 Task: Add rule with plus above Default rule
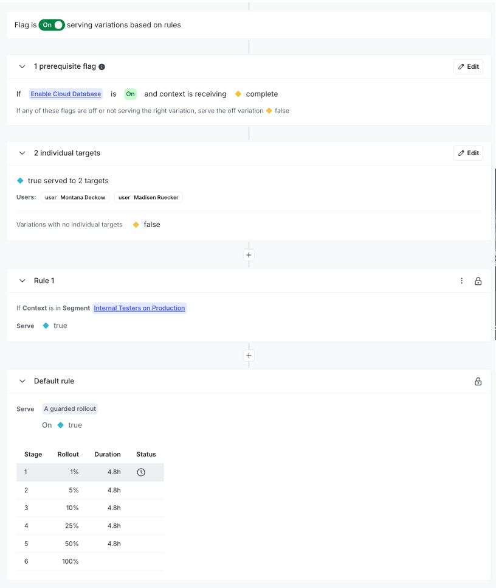(x=249, y=355)
